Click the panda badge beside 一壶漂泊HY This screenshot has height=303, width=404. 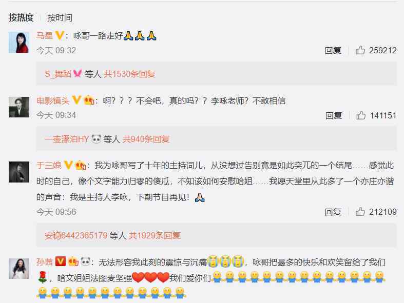coord(97,139)
